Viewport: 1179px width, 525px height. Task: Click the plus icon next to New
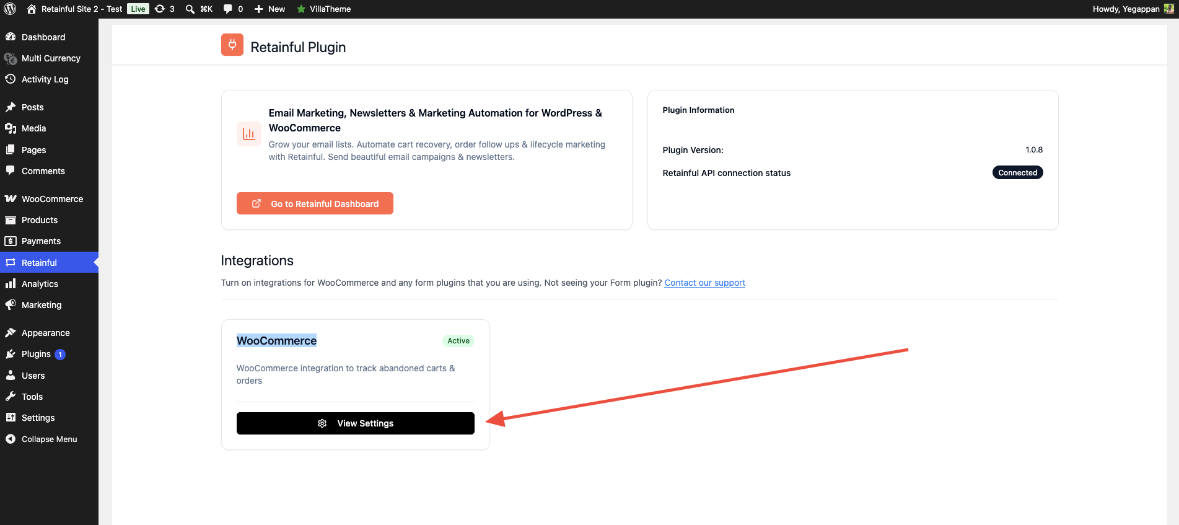tap(259, 9)
